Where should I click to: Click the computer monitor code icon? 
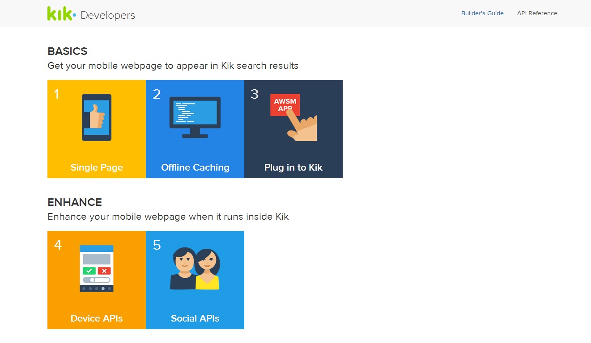coord(195,117)
